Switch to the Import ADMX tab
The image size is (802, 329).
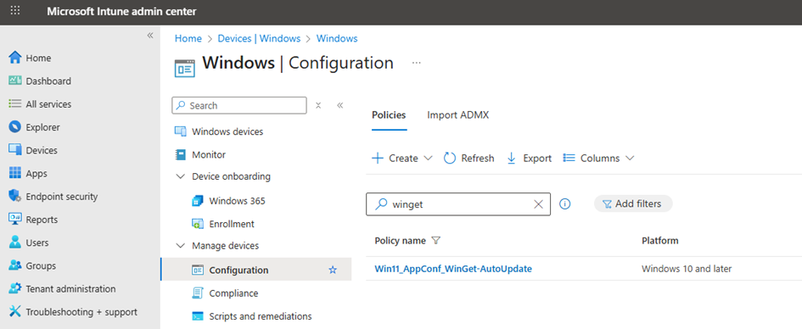457,115
